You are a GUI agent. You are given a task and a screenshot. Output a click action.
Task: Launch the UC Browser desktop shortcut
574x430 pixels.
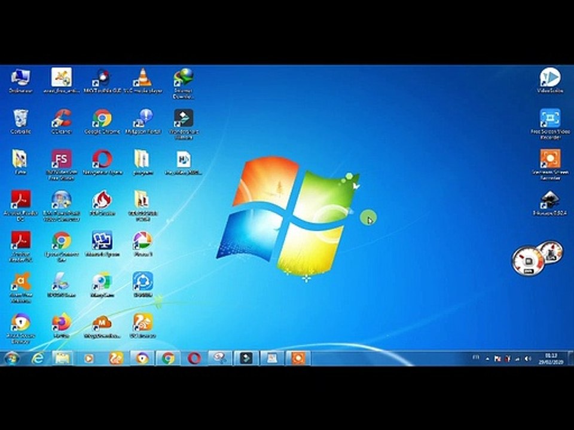(143, 326)
